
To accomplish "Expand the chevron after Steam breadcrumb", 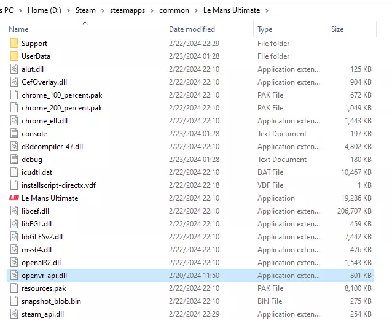I will click(103, 10).
